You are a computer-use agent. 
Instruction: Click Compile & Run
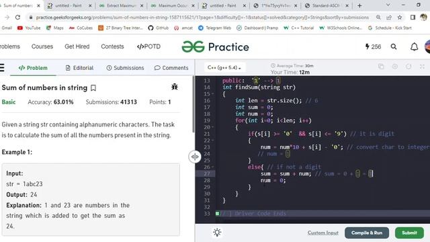[x=367, y=233]
